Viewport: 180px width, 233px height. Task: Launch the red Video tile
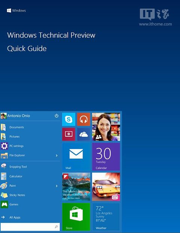coord(69,134)
